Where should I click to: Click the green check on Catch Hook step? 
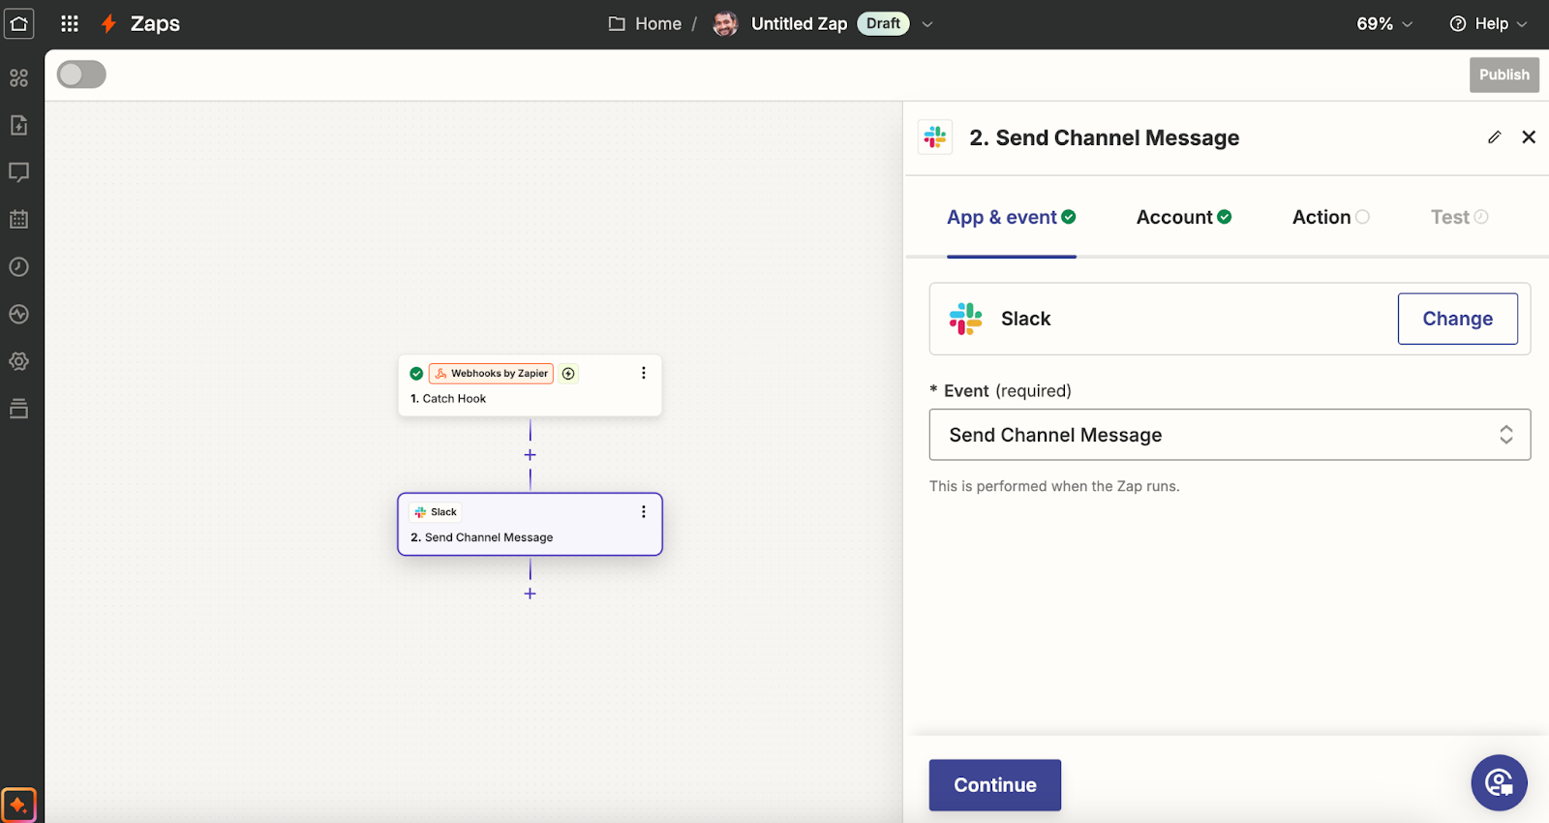point(416,373)
